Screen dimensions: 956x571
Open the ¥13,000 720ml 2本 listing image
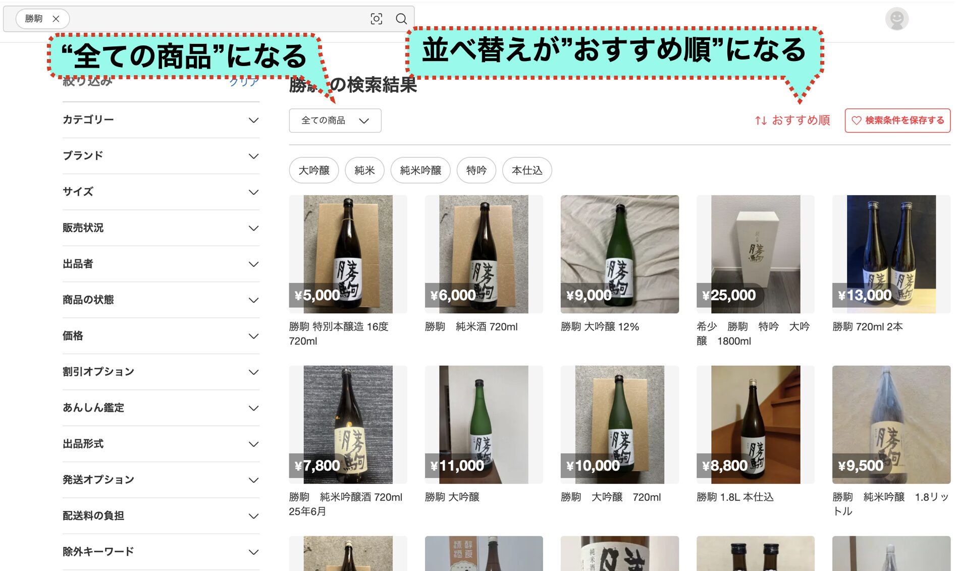tap(891, 254)
